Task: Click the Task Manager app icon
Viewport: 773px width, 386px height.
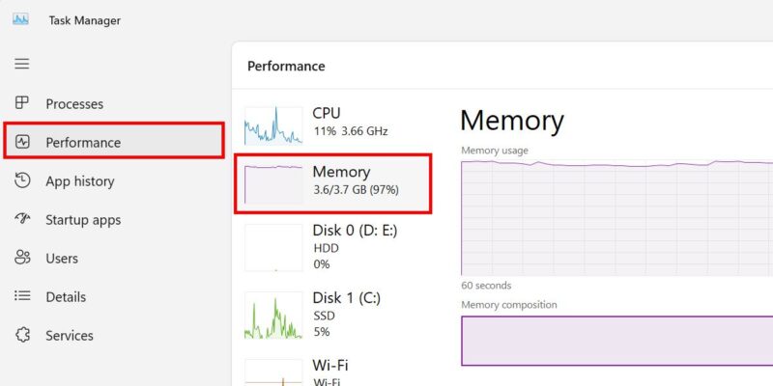Action: tap(20, 19)
